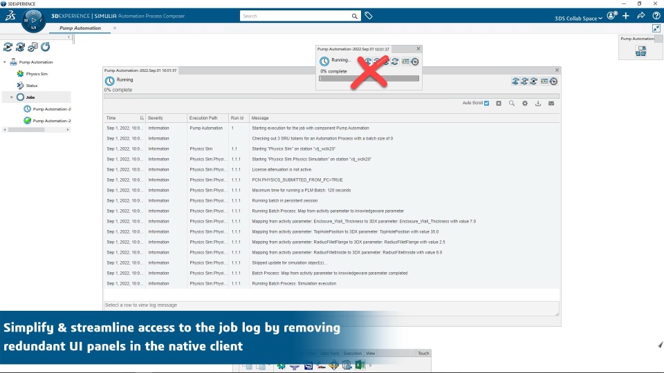The height and width of the screenshot is (373, 664).
Task: Click the right arrow of the tree scrollbar
Action: coord(68,130)
